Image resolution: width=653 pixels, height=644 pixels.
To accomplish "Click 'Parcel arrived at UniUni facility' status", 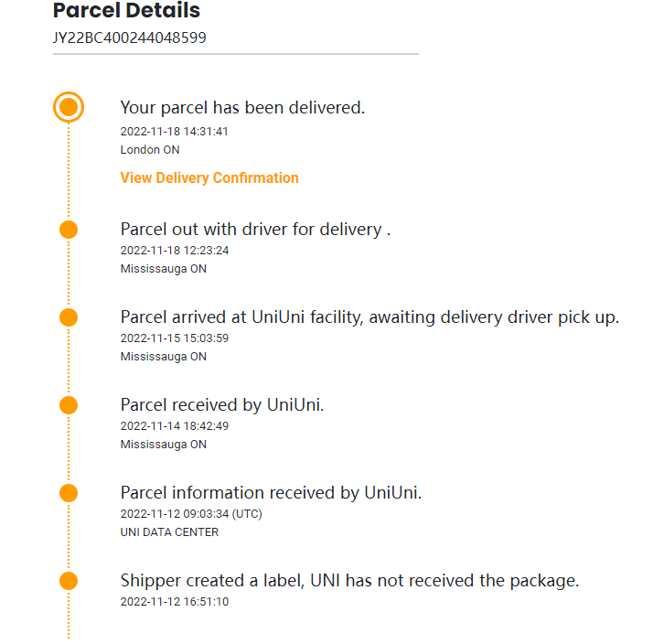I will pyautogui.click(x=369, y=317).
